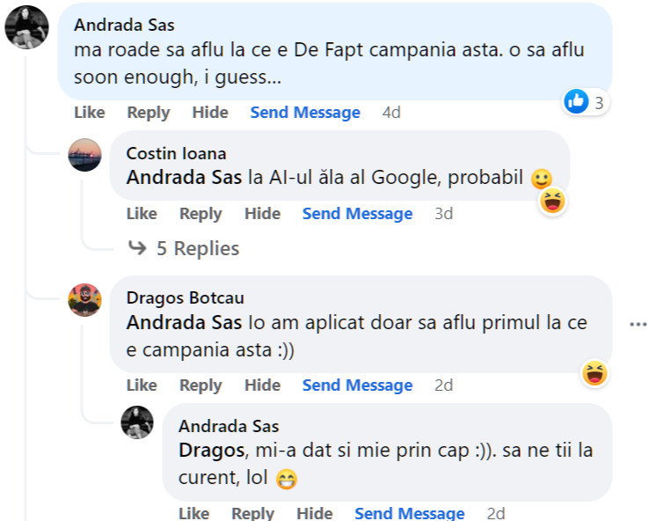Click the bold Andrada Sas mention in Costin's reply

(185, 177)
